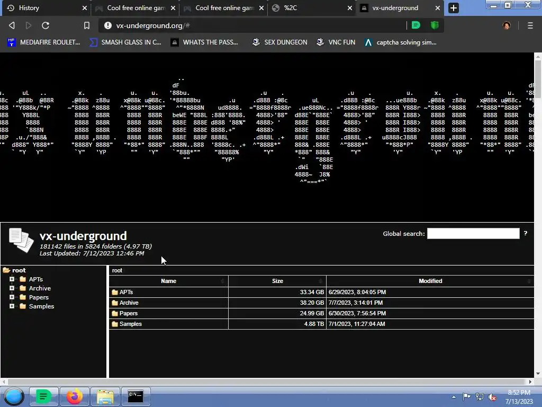Open the browser hamburger menu
Screen dimensions: 542x407
click(530, 25)
